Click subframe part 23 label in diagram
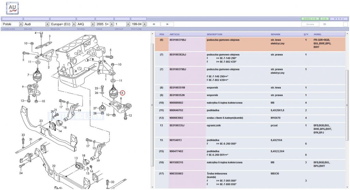This screenshot has height=190, width=350. pos(41,121)
